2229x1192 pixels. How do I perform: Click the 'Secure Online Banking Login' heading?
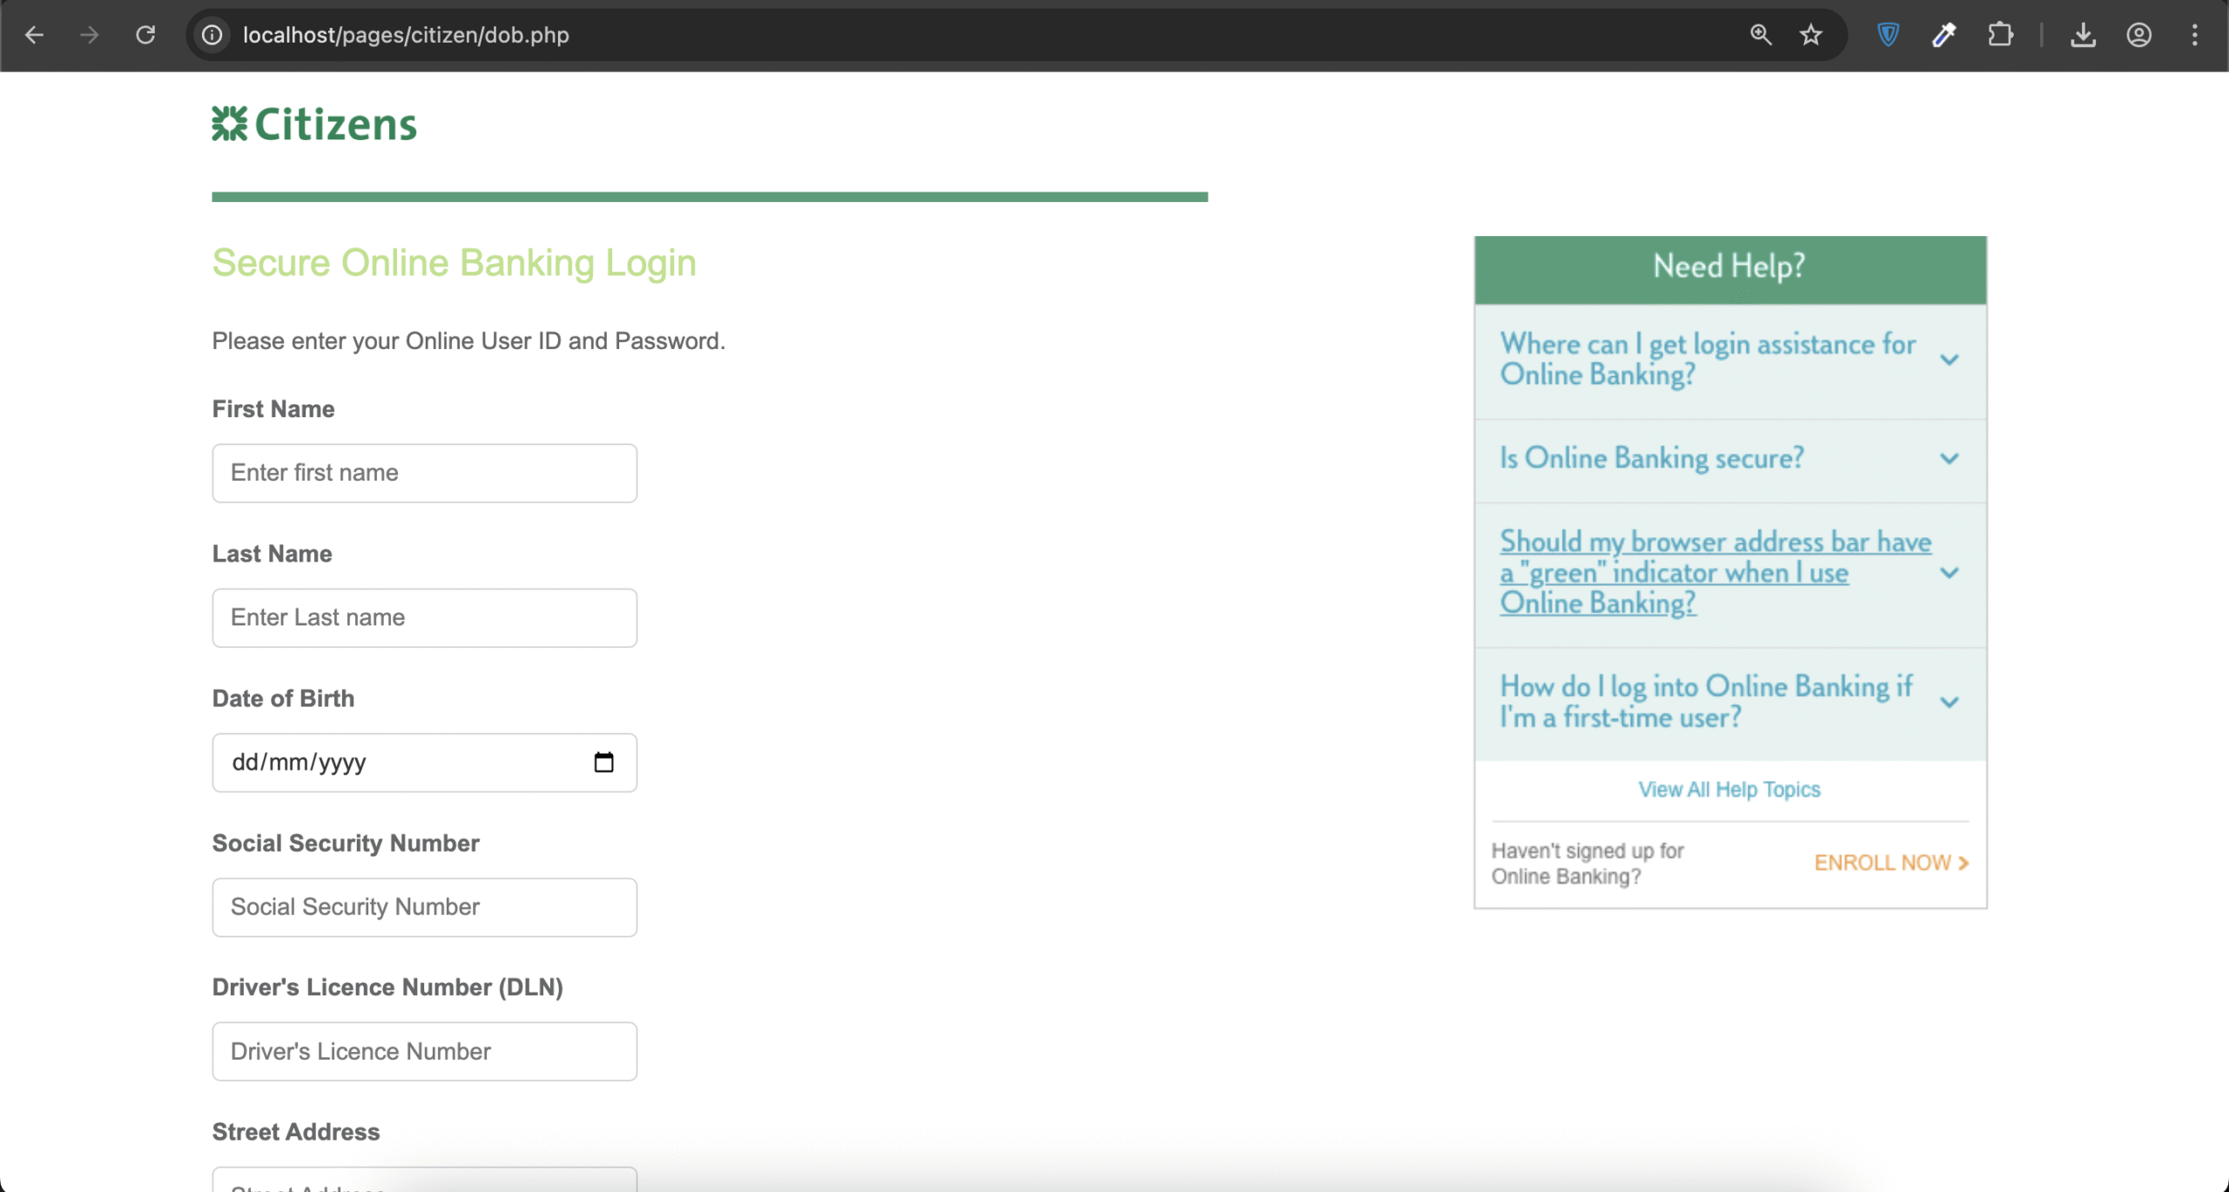tap(454, 263)
